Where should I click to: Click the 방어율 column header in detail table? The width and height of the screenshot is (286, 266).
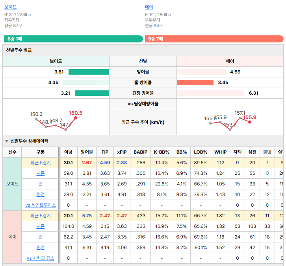click(87, 152)
